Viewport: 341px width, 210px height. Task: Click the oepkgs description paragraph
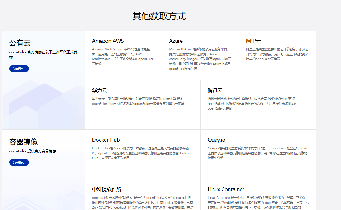coord(143,203)
